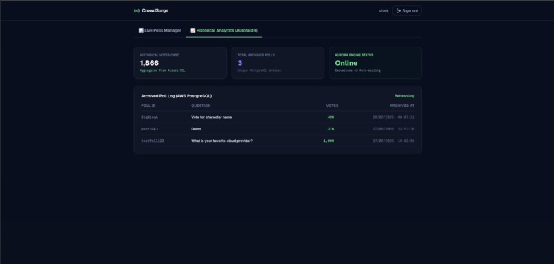Select the 1,866 historical votes value

(149, 63)
